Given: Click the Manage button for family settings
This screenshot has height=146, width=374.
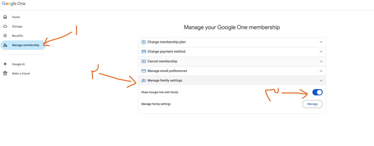Looking at the screenshot, I should (312, 104).
